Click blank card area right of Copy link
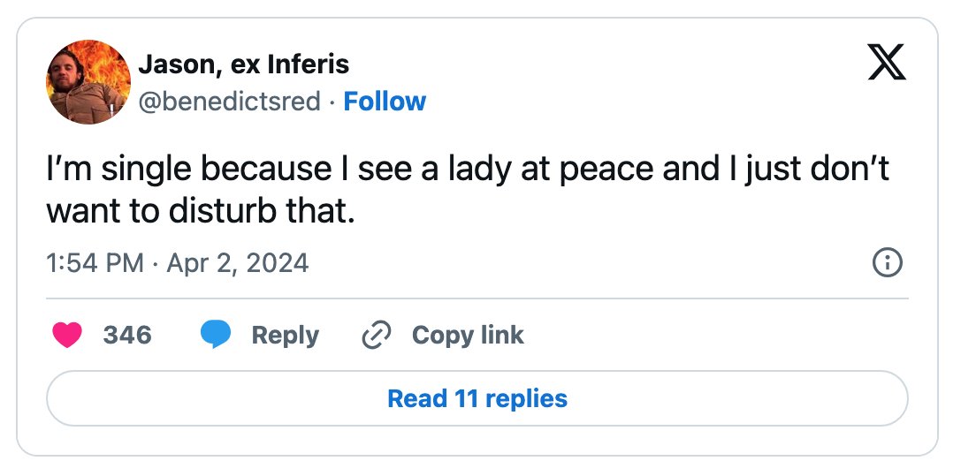 tap(716, 336)
